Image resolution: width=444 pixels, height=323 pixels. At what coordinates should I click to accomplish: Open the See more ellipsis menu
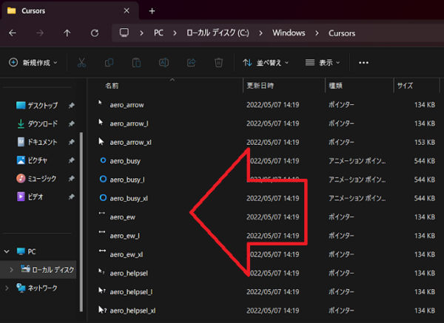click(363, 63)
